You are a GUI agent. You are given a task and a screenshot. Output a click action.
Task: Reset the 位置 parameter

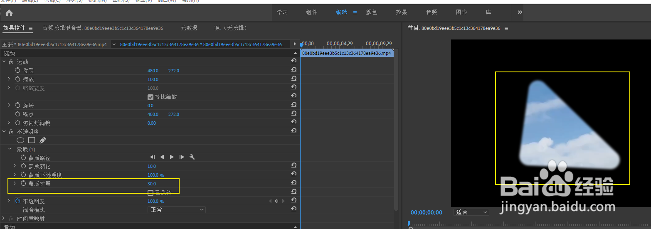point(294,70)
